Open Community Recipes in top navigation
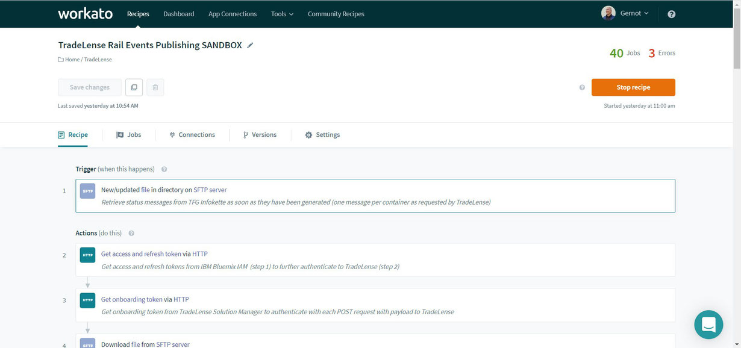Image resolution: width=741 pixels, height=348 pixels. (336, 14)
